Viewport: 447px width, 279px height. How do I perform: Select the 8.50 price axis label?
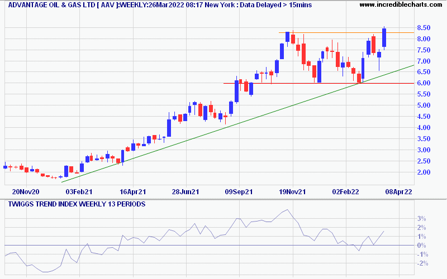424,28
